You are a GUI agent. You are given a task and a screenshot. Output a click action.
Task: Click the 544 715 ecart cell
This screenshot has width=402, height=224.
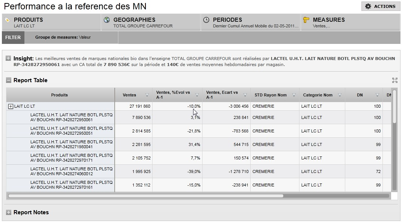(227, 144)
